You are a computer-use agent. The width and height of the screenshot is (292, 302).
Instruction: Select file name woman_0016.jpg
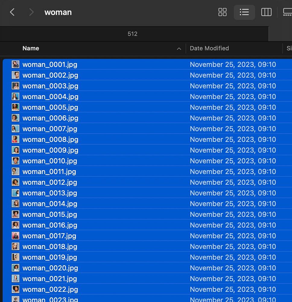(x=50, y=225)
